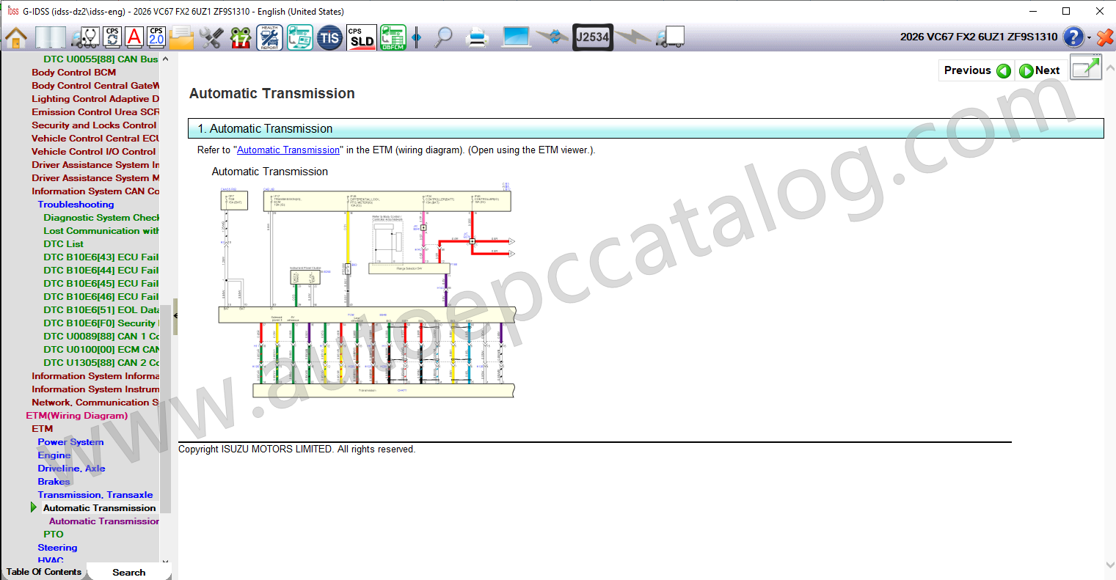
Task: Select PTO in the tree
Action: 53,535
